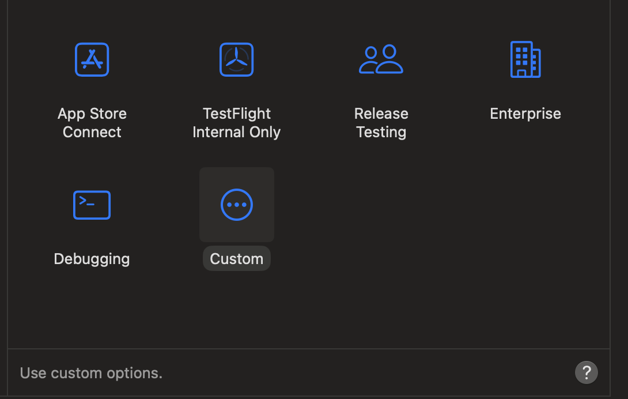Choose the Debugging terminal icon

(x=92, y=205)
